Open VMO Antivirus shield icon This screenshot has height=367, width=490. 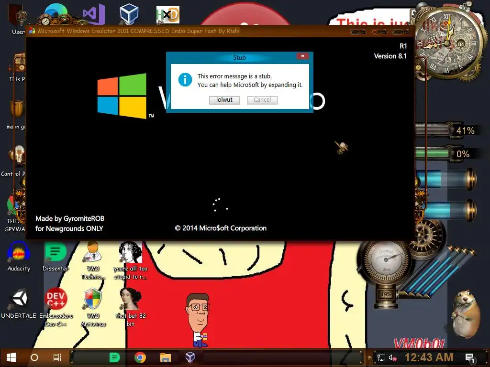point(93,307)
